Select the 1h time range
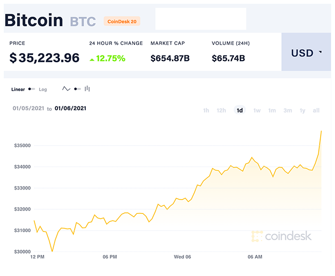Screen dimensions: 335x276 click(206, 110)
